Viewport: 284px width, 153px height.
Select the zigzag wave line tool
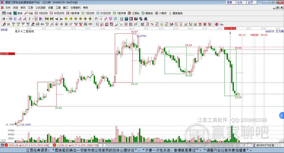(x=121, y=24)
